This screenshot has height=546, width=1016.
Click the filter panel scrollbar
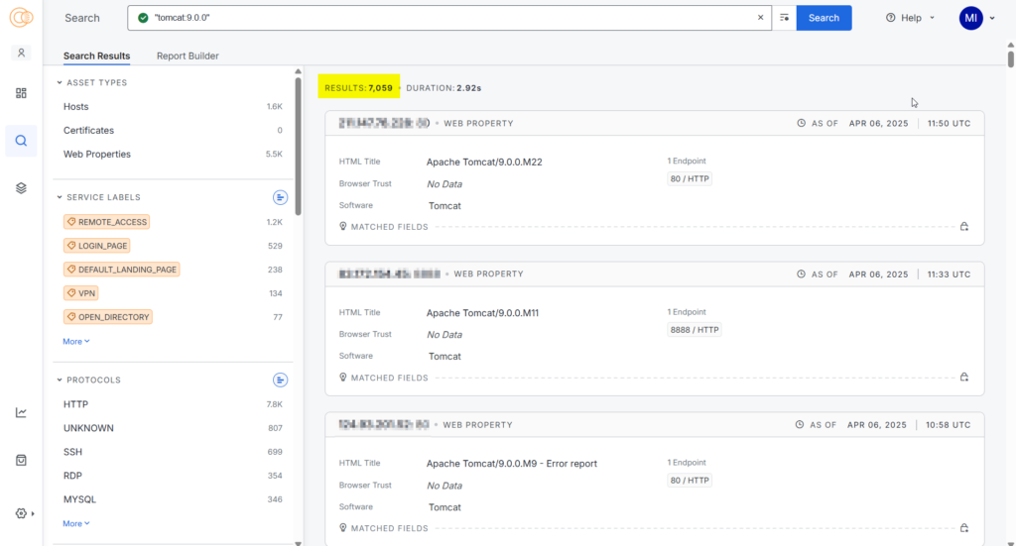coord(298,147)
